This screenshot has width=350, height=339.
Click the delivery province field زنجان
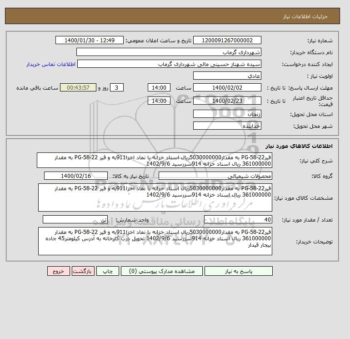coord(227,114)
